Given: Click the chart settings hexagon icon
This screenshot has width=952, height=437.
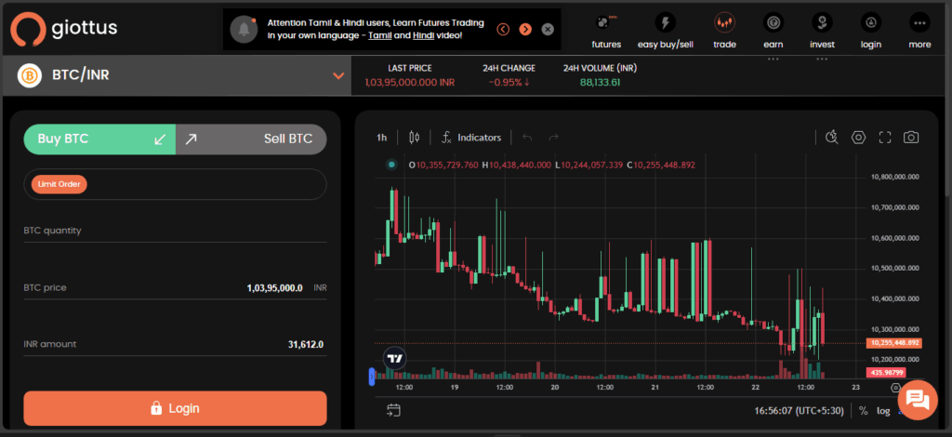Looking at the screenshot, I should pos(858,138).
